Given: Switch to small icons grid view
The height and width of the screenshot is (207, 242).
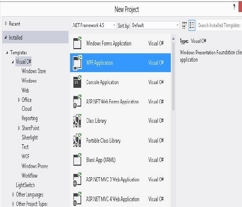Looking at the screenshot, I should coord(185,26).
